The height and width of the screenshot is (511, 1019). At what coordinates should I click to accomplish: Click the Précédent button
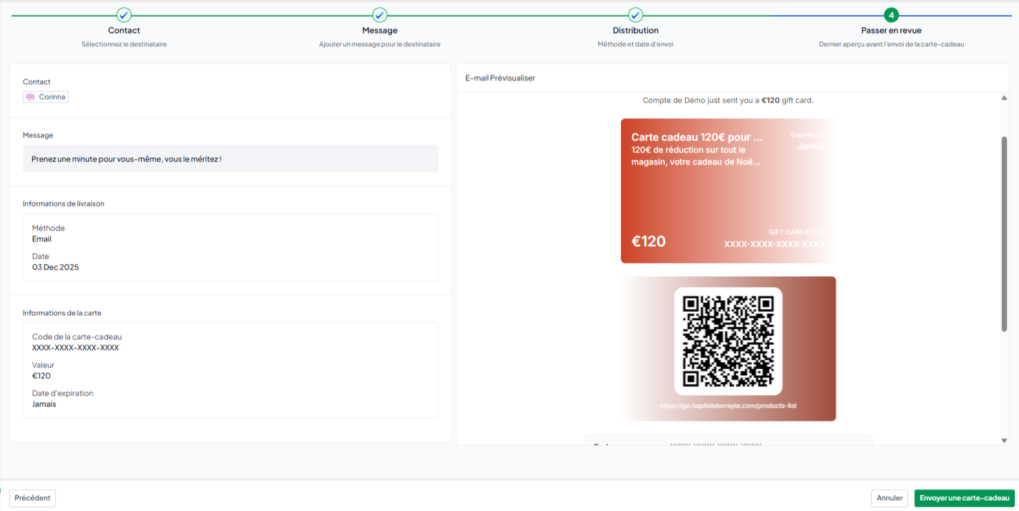point(32,498)
